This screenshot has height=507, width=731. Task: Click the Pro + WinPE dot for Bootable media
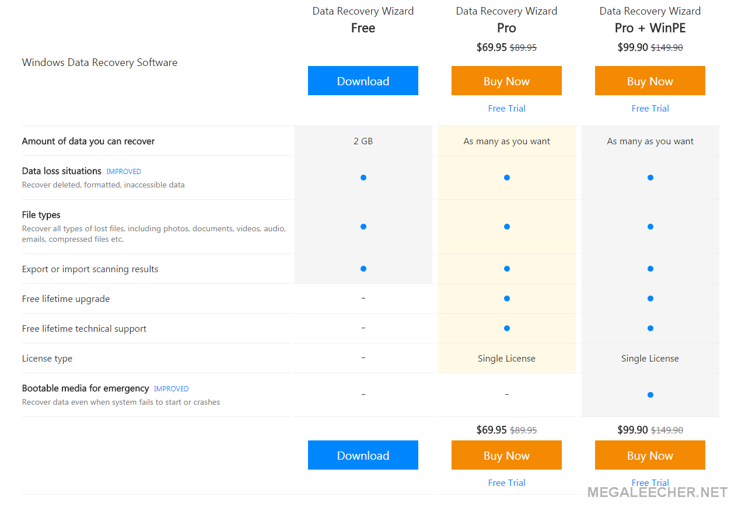tap(650, 394)
